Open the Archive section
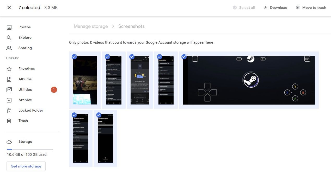331x174 pixels. 25,100
